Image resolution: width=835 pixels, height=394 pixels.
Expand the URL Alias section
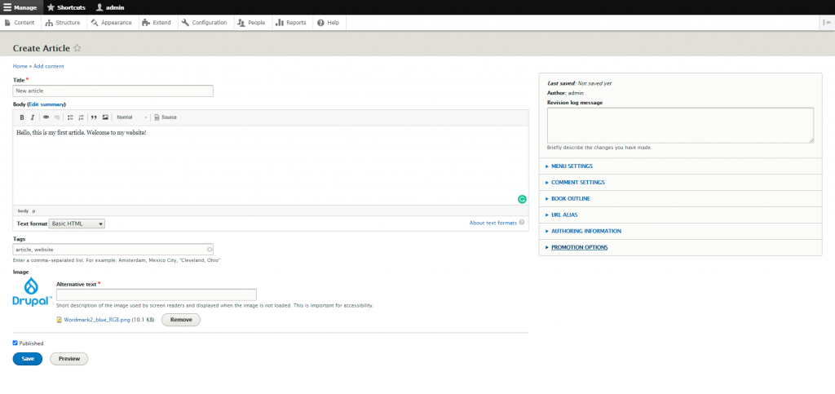[x=569, y=215]
